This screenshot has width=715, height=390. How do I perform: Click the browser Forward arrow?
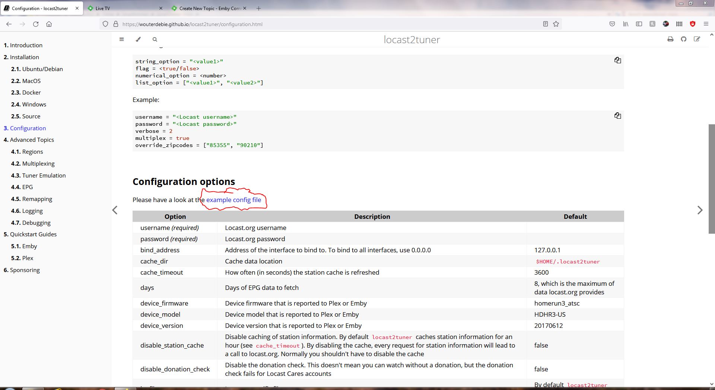click(22, 24)
